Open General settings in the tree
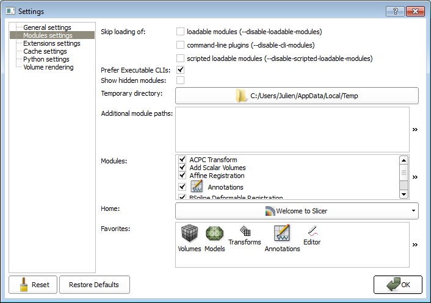Viewport: 431px width, 303px height. [x=47, y=27]
